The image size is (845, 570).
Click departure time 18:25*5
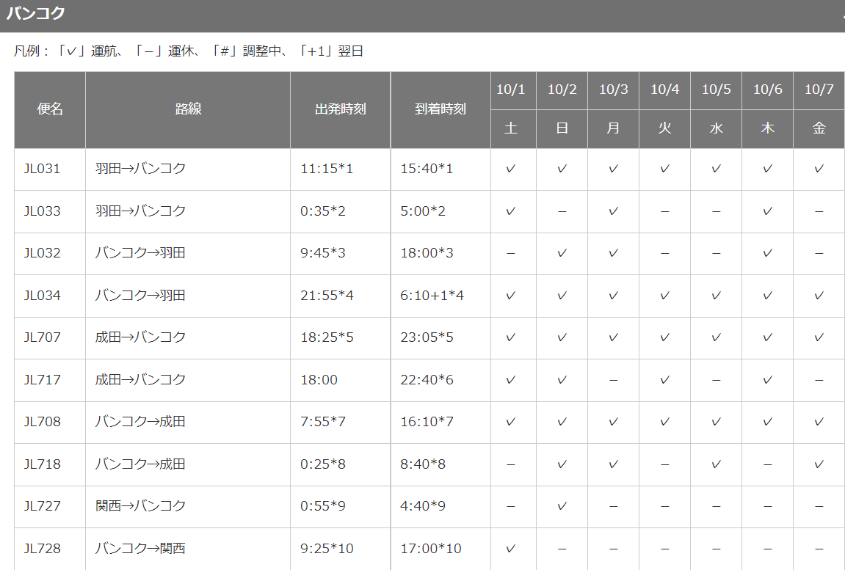click(x=327, y=337)
